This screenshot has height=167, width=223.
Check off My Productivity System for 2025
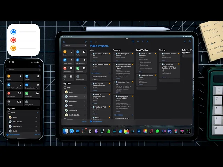114,96
